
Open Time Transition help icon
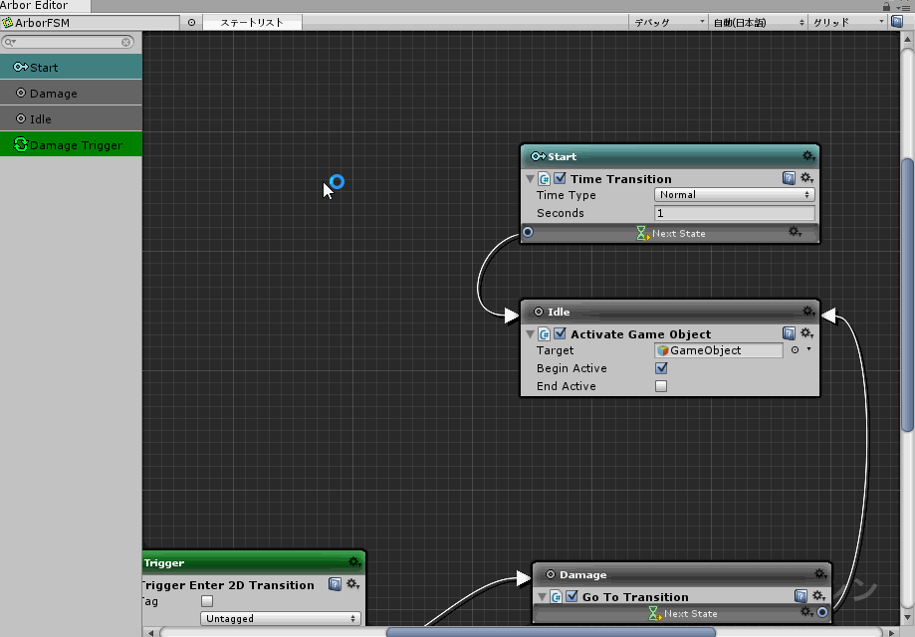(789, 178)
